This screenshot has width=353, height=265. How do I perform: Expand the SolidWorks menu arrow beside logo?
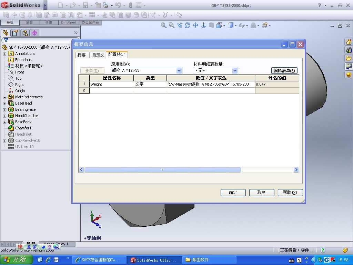pos(45,5)
